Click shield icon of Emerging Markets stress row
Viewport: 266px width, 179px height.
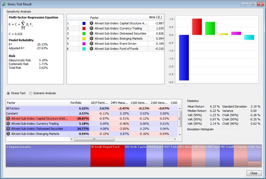pyautogui.click(x=8, y=134)
